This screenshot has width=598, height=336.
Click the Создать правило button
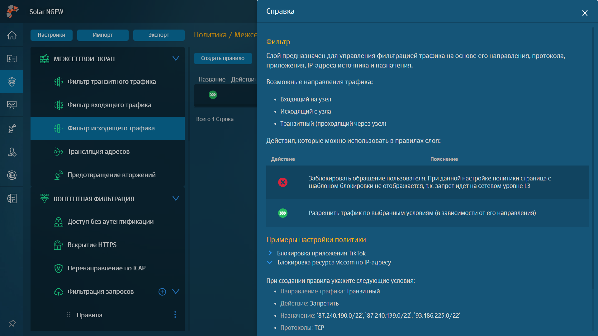[x=223, y=58]
